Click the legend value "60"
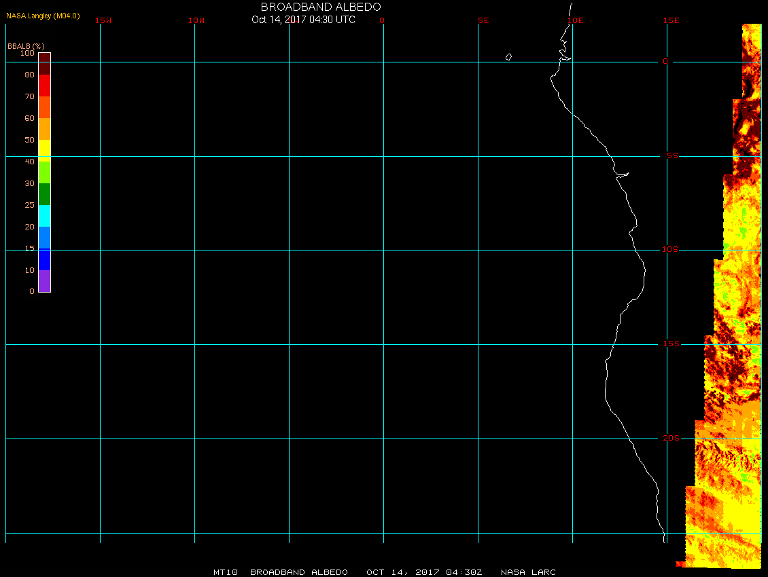 pyautogui.click(x=30, y=118)
